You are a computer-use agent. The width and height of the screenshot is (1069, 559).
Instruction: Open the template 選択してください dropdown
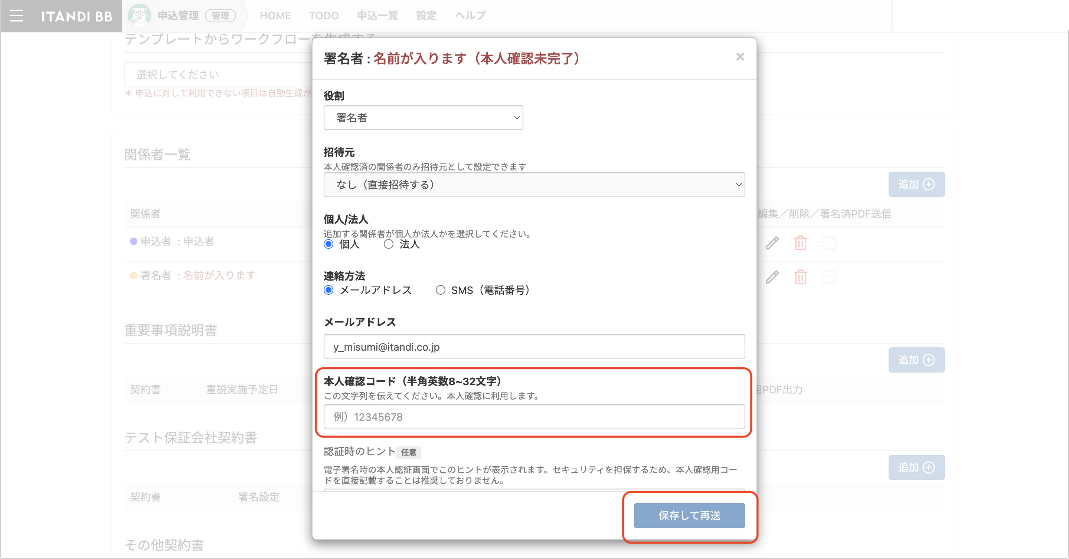pyautogui.click(x=219, y=75)
